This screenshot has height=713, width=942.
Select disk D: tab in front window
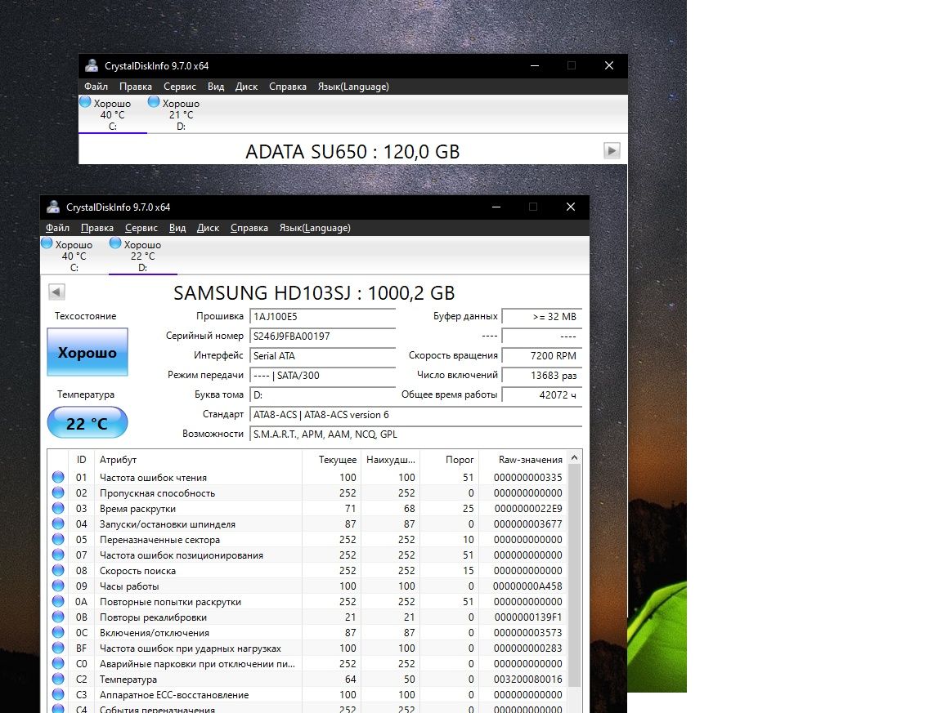pyautogui.click(x=142, y=256)
